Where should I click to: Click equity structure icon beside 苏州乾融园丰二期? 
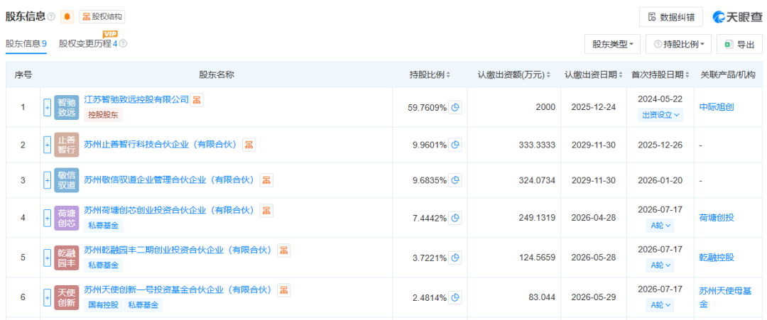point(284,250)
